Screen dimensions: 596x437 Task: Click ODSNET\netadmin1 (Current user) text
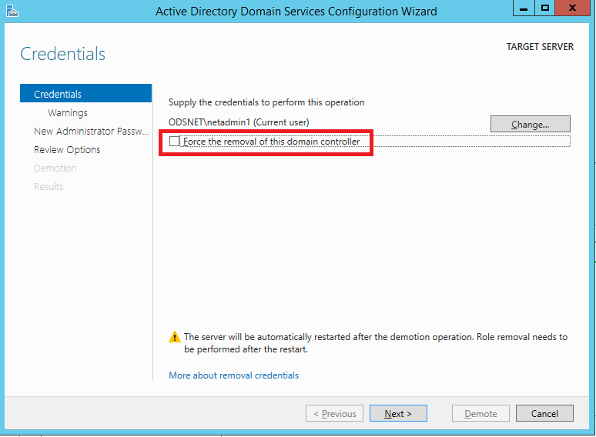[239, 122]
